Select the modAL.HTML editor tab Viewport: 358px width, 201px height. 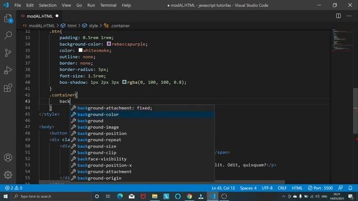click(x=40, y=16)
